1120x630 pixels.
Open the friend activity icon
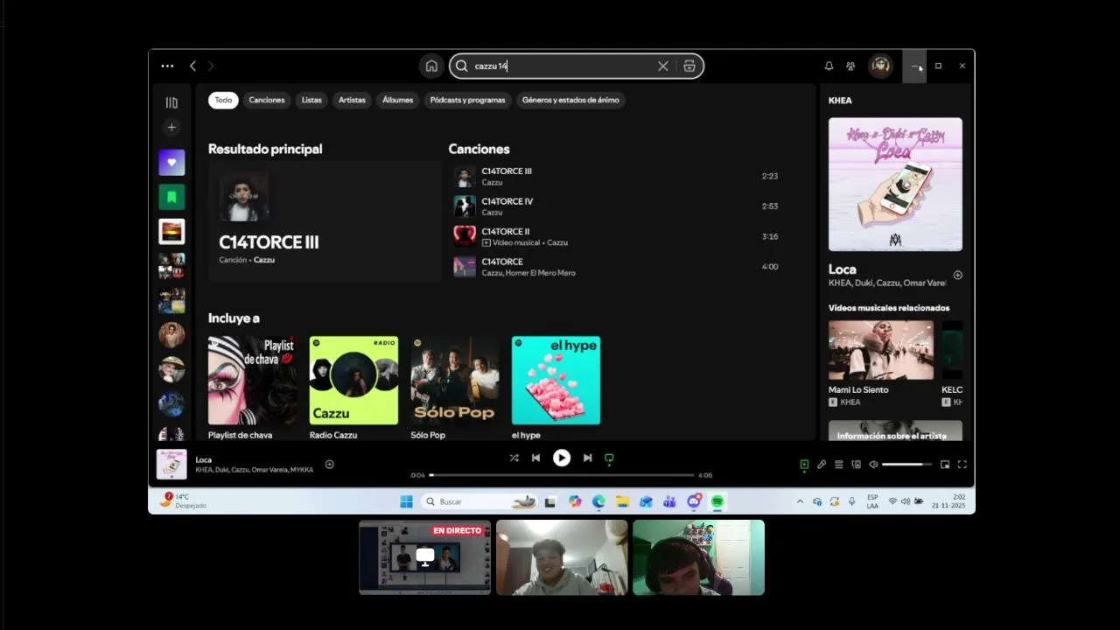850,66
